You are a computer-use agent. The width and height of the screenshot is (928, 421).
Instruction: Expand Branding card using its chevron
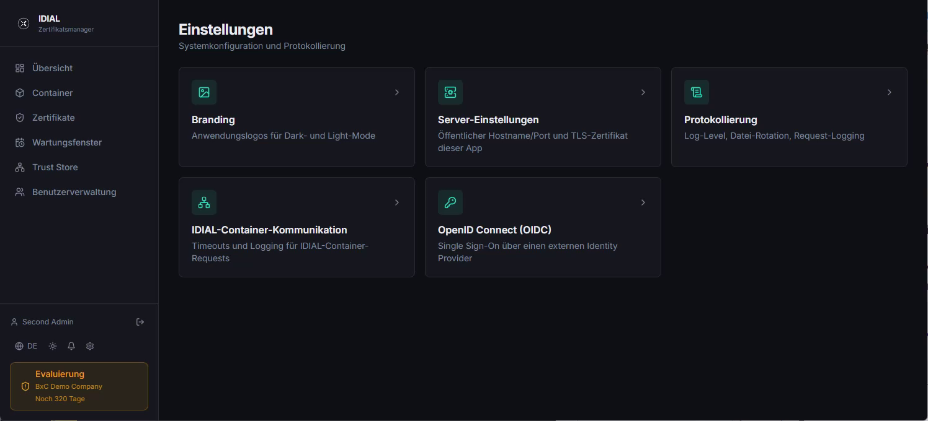click(397, 92)
